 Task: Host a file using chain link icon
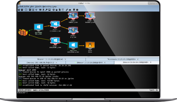(x=67, y=10)
